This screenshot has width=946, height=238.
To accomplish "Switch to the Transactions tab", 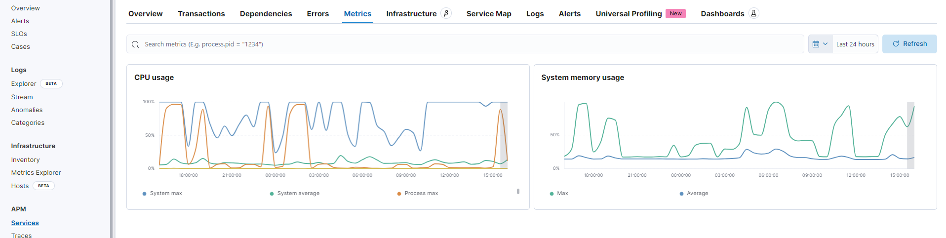I will pyautogui.click(x=201, y=14).
